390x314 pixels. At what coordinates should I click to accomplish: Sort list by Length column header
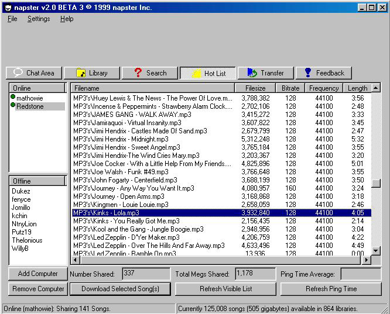tap(357, 88)
